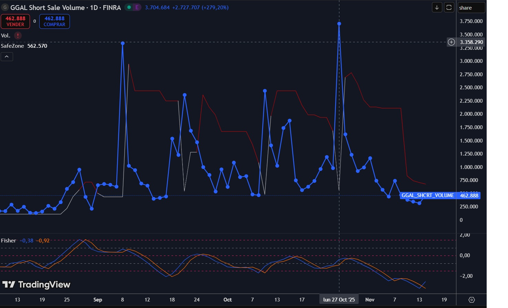
Task: Click the VENDER 462.888 sell button
Action: pos(15,21)
